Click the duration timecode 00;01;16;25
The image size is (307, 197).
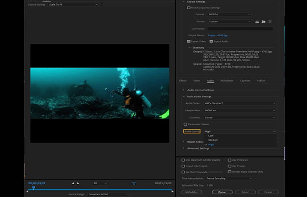point(163,183)
